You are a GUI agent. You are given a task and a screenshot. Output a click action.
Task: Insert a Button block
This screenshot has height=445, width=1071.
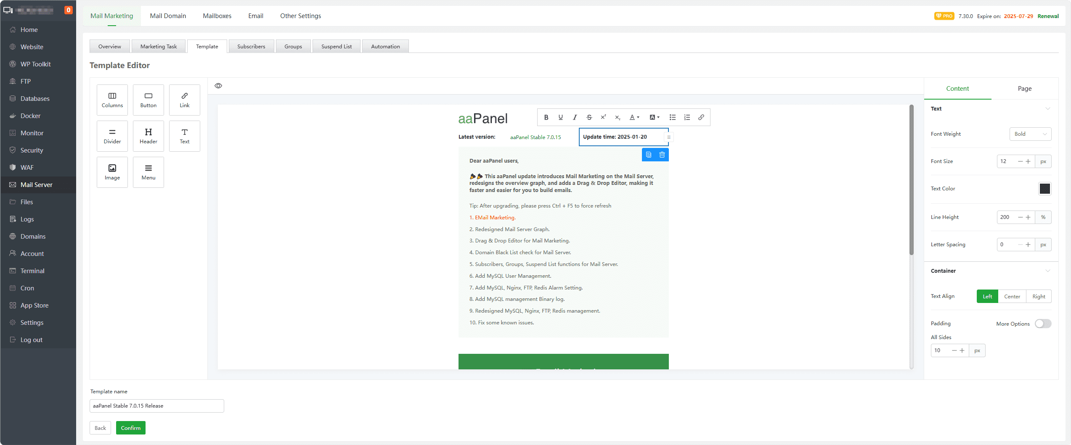148,100
